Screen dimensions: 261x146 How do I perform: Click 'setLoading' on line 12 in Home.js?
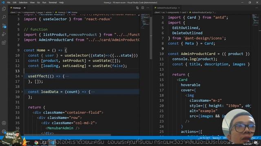(73, 66)
